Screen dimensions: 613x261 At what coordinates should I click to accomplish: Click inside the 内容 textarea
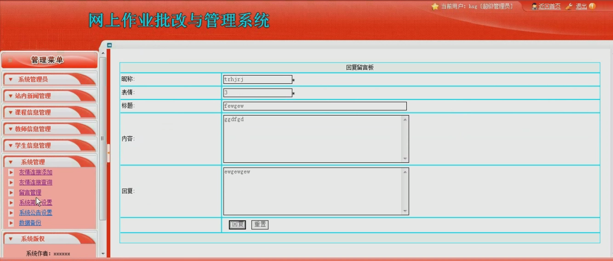(313, 139)
